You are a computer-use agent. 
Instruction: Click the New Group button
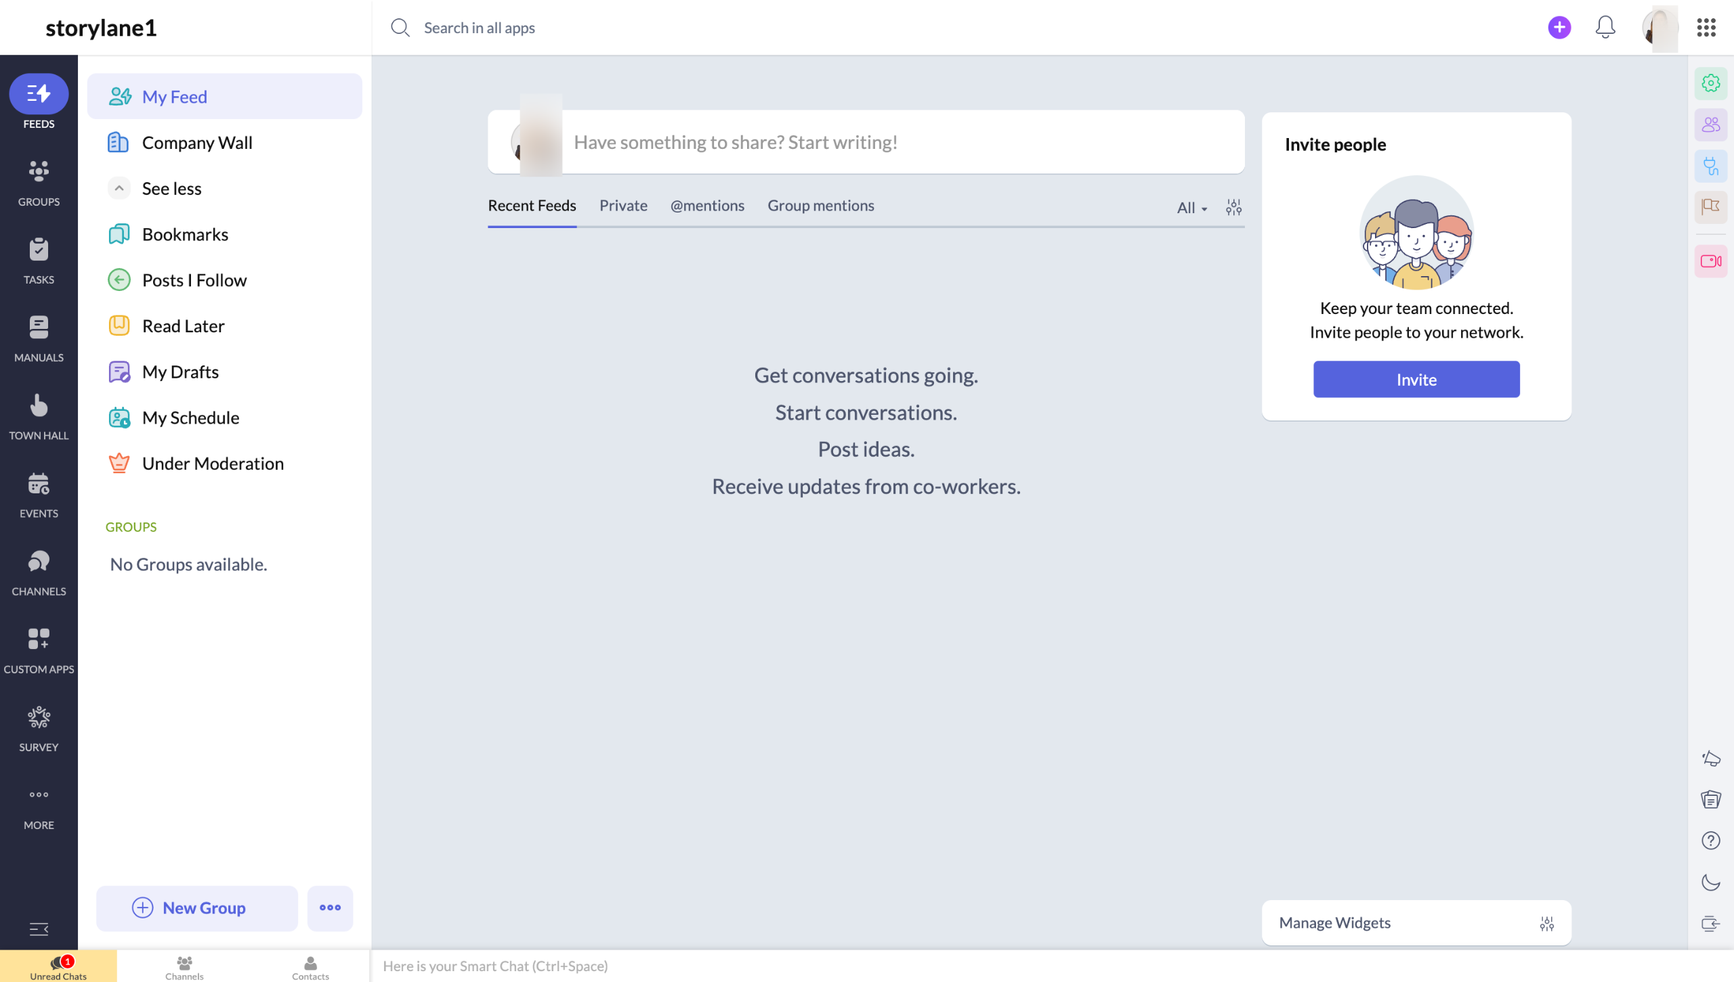pos(197,908)
